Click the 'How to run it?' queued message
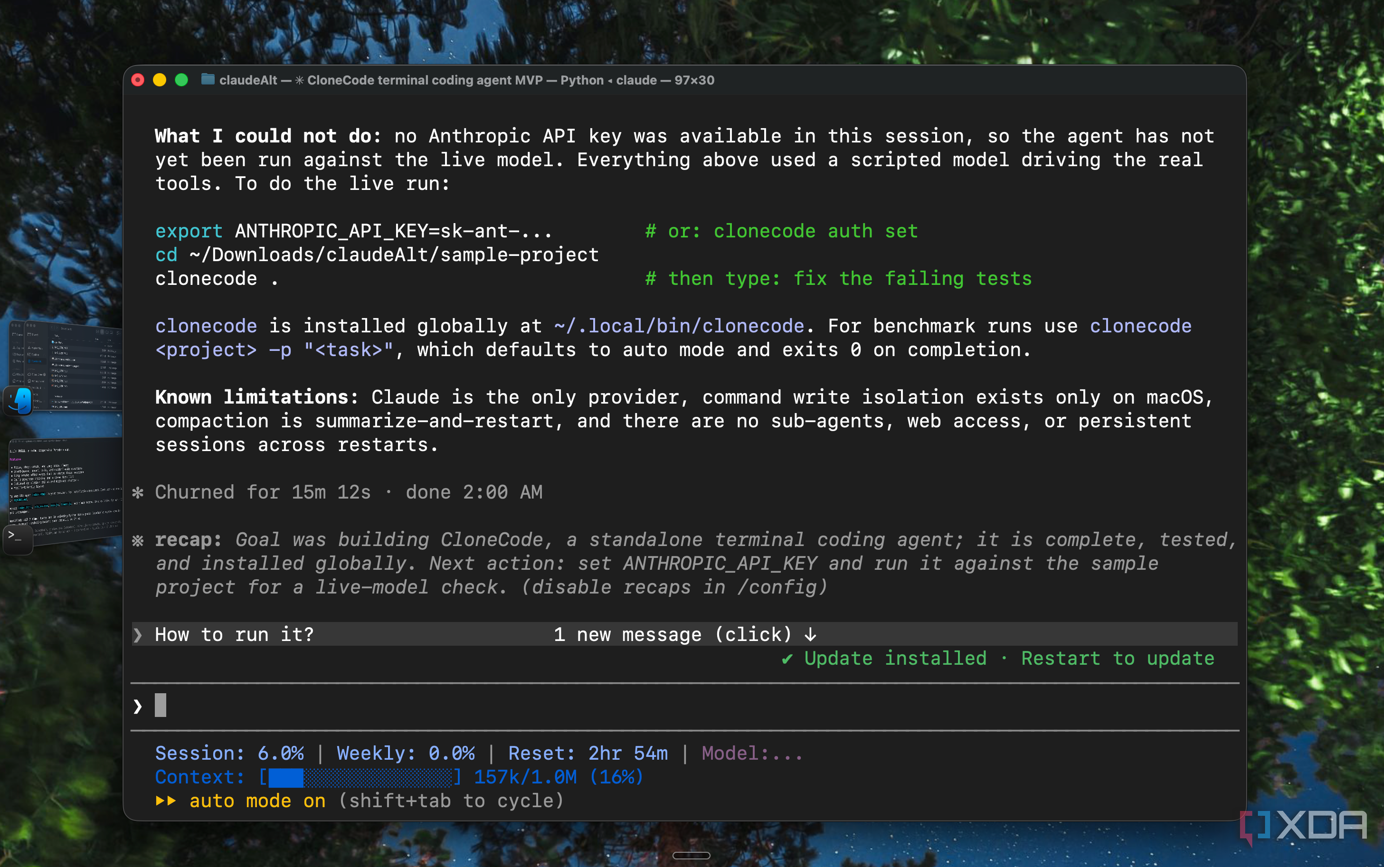Image resolution: width=1384 pixels, height=867 pixels. point(235,635)
